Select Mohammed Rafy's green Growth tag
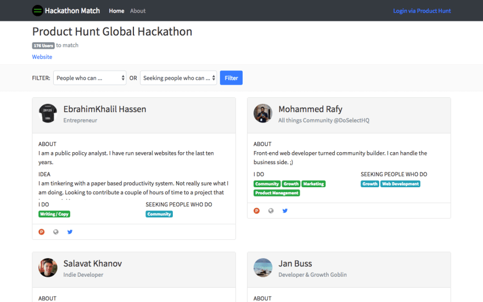483x302 pixels. (291, 184)
